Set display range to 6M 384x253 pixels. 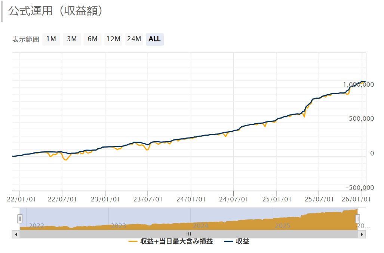(x=92, y=39)
